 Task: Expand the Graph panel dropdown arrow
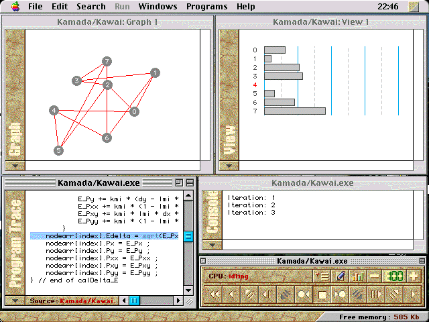(15, 166)
